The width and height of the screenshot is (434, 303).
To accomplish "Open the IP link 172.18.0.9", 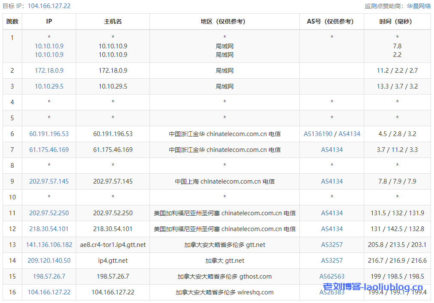I will coord(49,70).
